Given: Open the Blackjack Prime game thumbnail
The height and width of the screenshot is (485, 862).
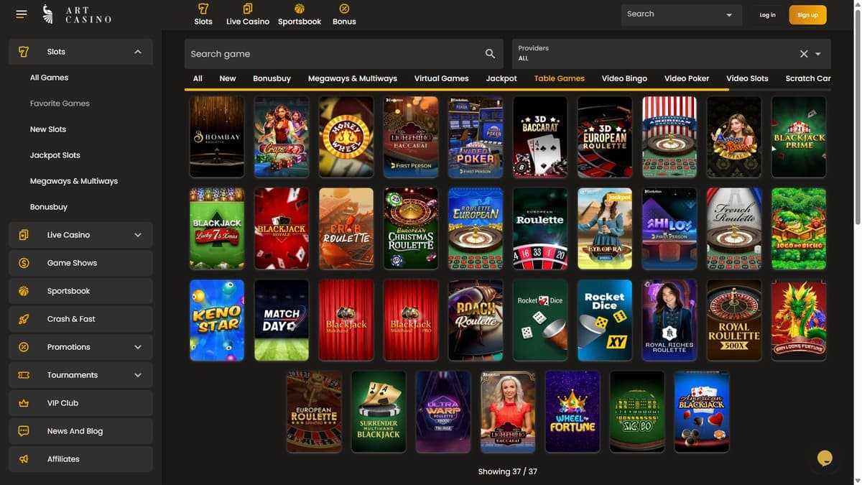Looking at the screenshot, I should tap(799, 137).
